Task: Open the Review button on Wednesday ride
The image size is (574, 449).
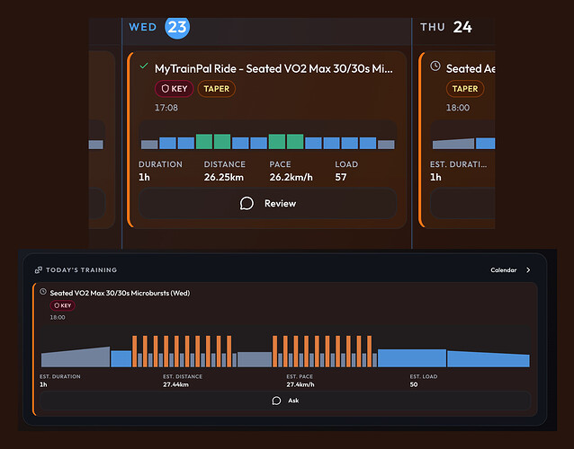Action: point(268,204)
